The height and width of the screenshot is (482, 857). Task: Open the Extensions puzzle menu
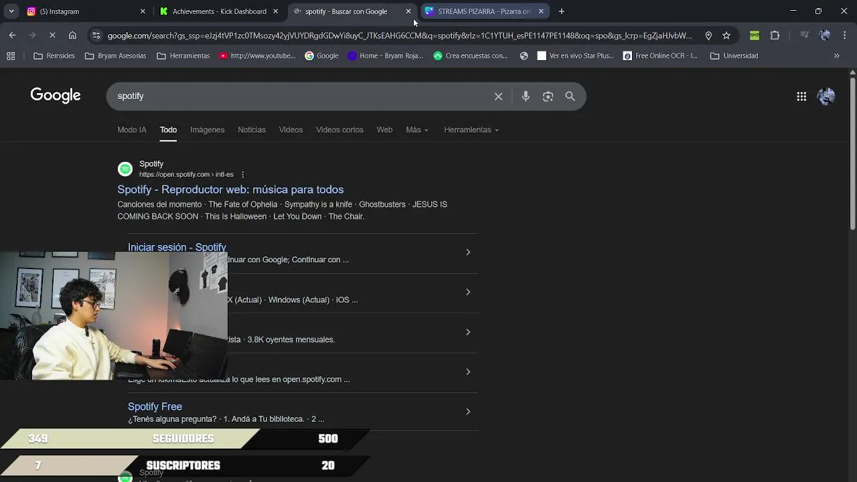[x=775, y=35]
